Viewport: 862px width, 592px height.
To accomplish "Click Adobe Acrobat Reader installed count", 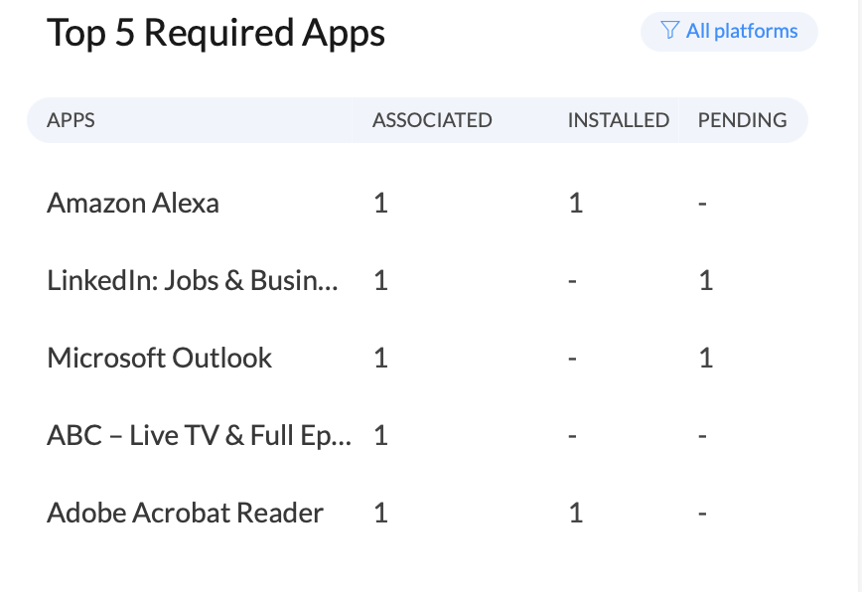I will coord(576,514).
